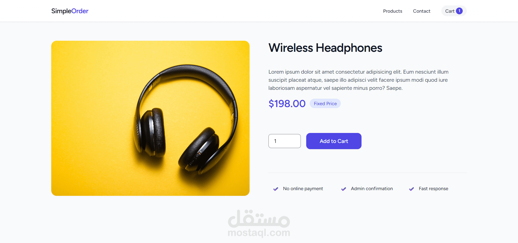518x243 pixels.
Task: Select the Wireless Headphones heading
Action: coord(325,48)
